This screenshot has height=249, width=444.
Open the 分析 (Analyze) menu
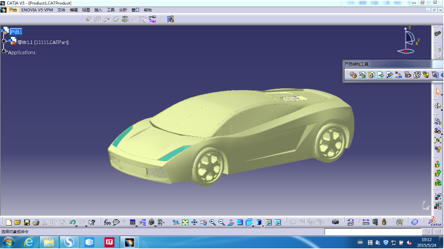coord(123,10)
